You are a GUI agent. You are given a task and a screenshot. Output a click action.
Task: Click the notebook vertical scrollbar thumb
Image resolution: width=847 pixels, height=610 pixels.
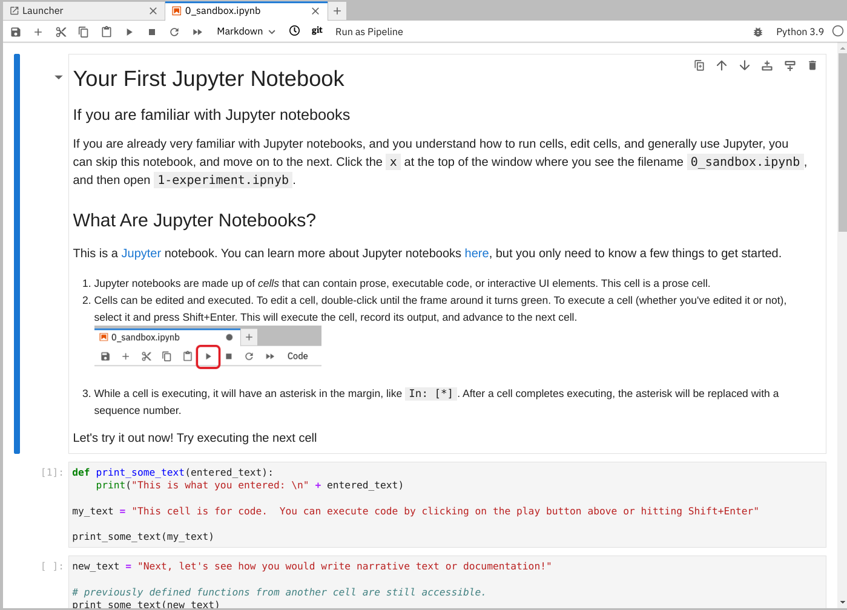click(x=842, y=142)
